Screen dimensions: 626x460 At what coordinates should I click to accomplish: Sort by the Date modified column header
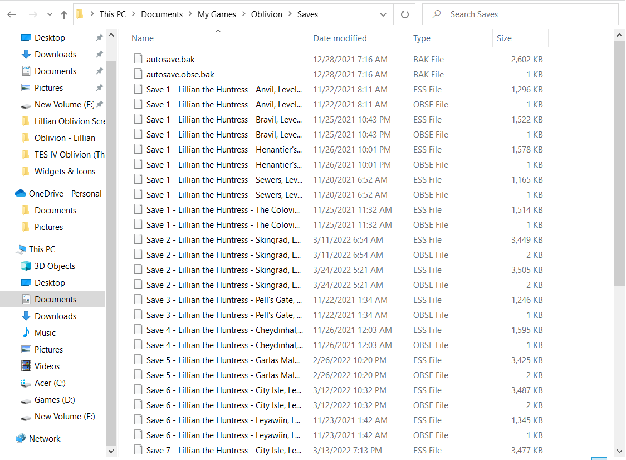pyautogui.click(x=340, y=38)
